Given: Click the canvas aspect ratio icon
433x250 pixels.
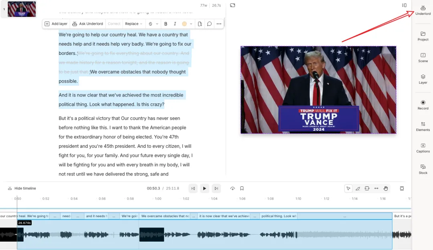Looking at the screenshot, I should tap(233, 5).
